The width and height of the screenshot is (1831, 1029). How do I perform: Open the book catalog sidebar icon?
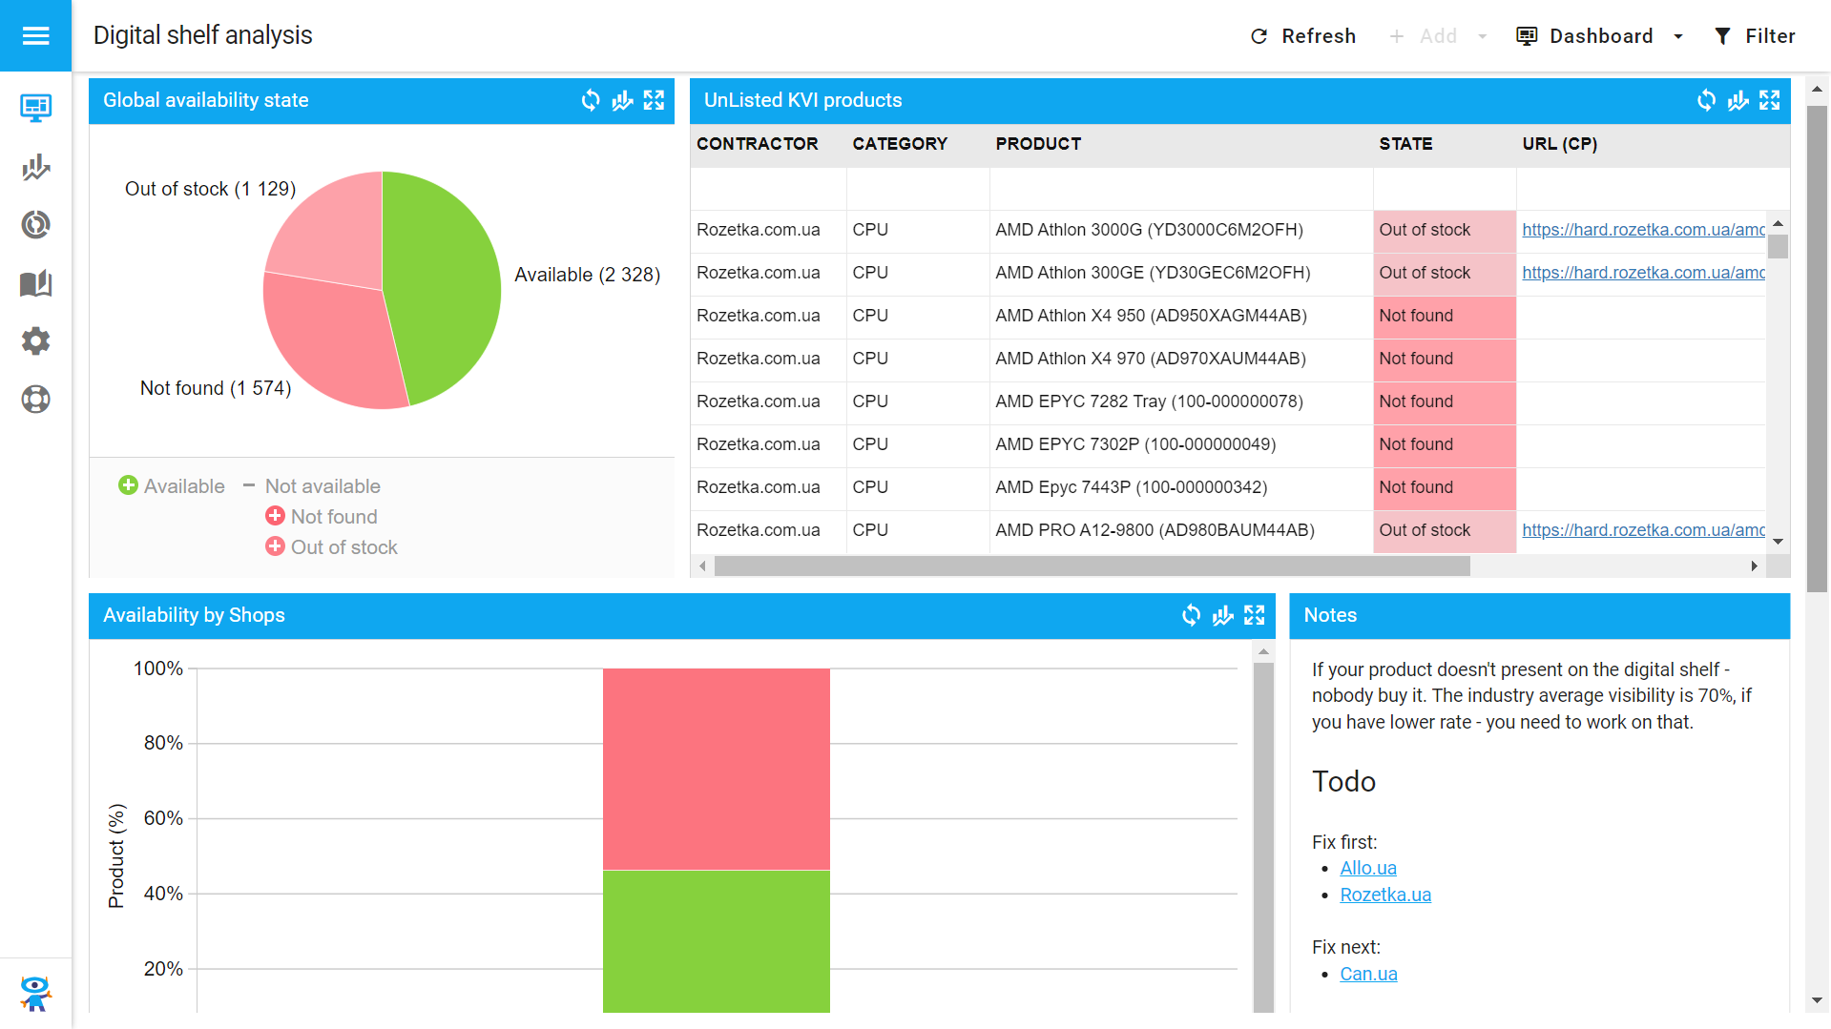pyautogui.click(x=35, y=283)
